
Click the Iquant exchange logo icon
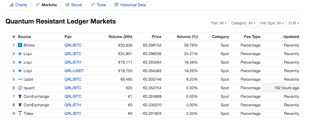click(20, 88)
